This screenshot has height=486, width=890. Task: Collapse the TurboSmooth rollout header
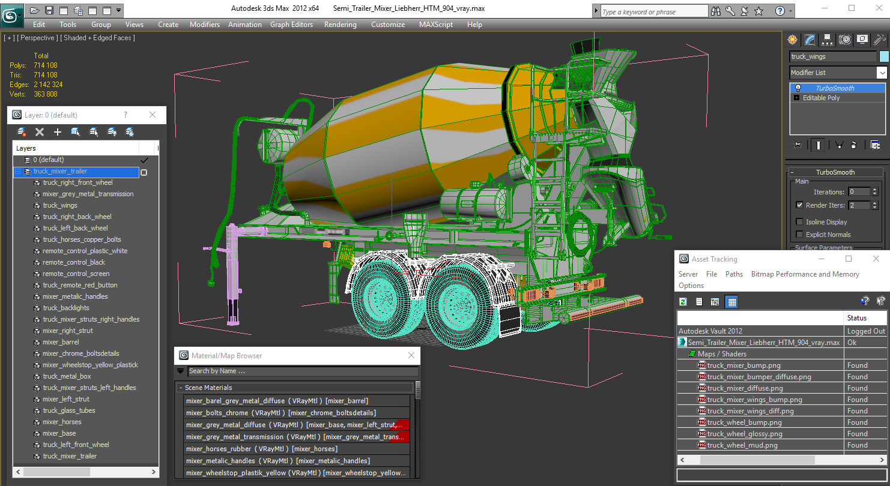coord(834,172)
